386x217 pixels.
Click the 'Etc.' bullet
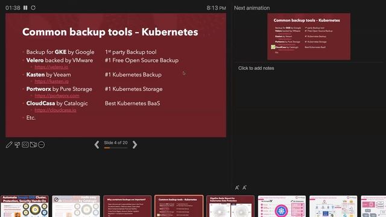(x=31, y=118)
